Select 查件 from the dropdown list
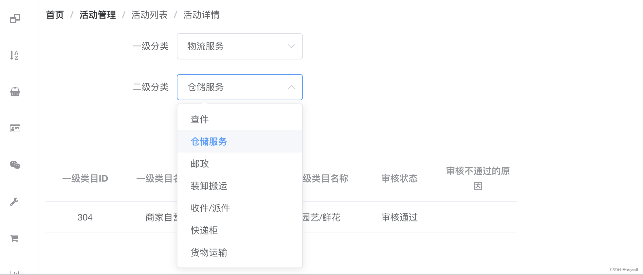This screenshot has height=275, width=643. pos(240,119)
